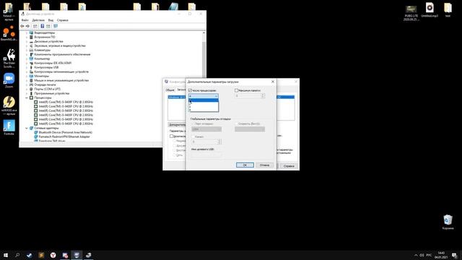Confirm with the OK button
The width and height of the screenshot is (462, 260).
click(245, 165)
